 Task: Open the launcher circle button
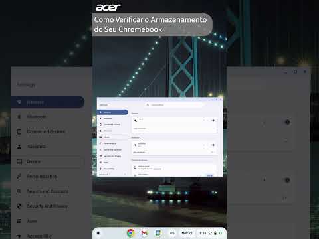coord(98,233)
